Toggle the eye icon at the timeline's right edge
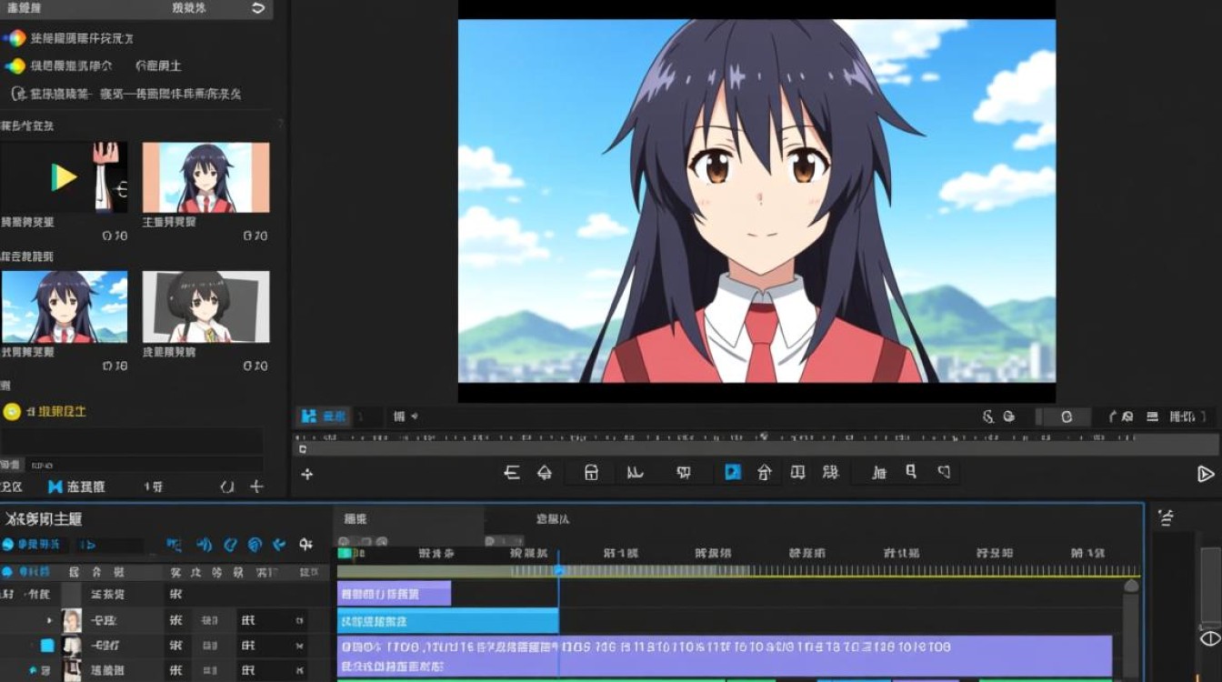Screen dimensions: 1222x682 tap(1210, 638)
